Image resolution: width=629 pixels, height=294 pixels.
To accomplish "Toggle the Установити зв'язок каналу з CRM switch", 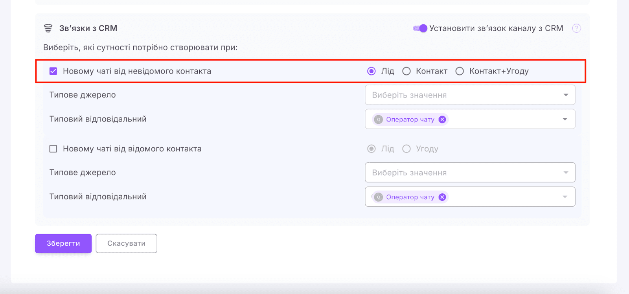I will [x=420, y=28].
